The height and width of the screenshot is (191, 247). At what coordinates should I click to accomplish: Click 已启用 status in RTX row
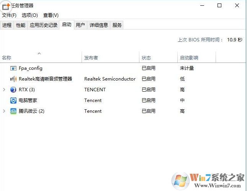coord(149,90)
